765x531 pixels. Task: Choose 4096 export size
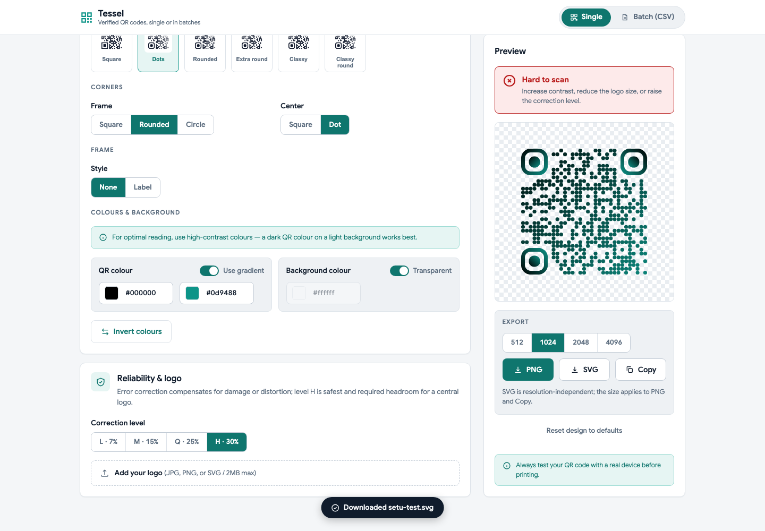(614, 342)
